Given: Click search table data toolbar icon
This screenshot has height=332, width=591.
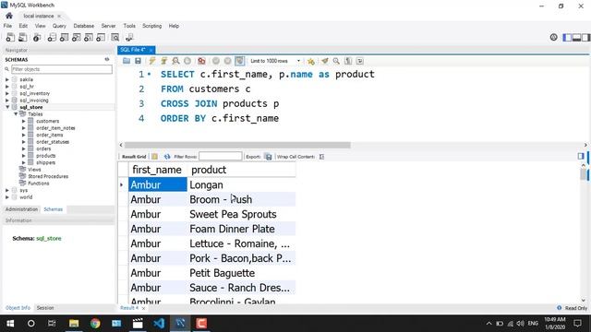Looking at the screenshot, I should point(115,37).
